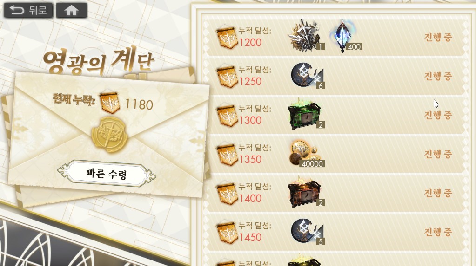
Task: Click the moon orb reward with count 6
Action: [307, 76]
